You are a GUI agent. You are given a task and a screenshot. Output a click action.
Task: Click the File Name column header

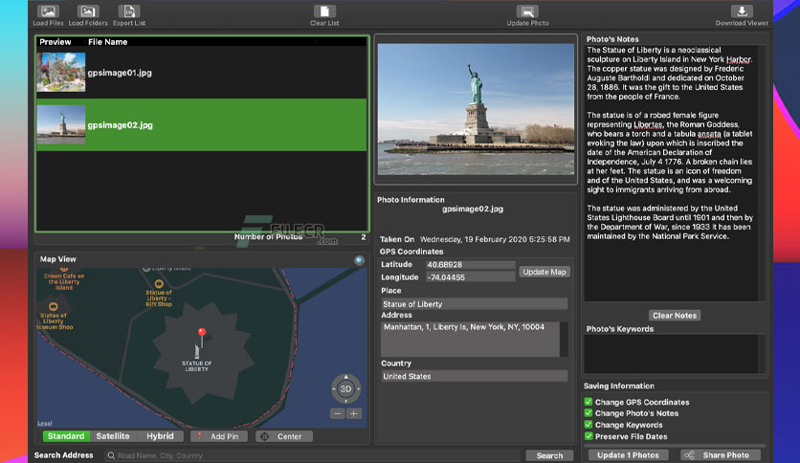107,42
